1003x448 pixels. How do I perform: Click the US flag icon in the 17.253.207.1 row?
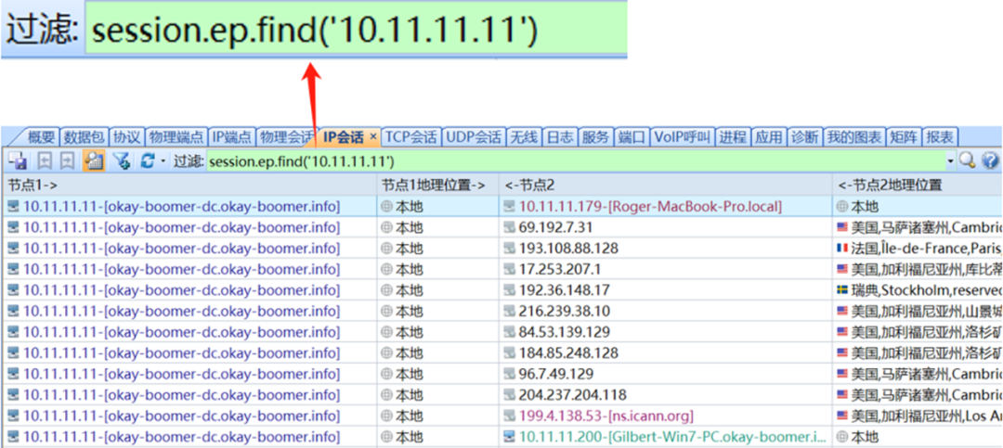842,269
